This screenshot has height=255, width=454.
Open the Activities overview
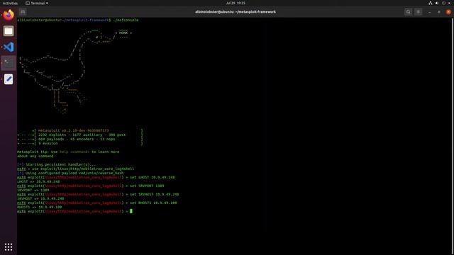10,3
